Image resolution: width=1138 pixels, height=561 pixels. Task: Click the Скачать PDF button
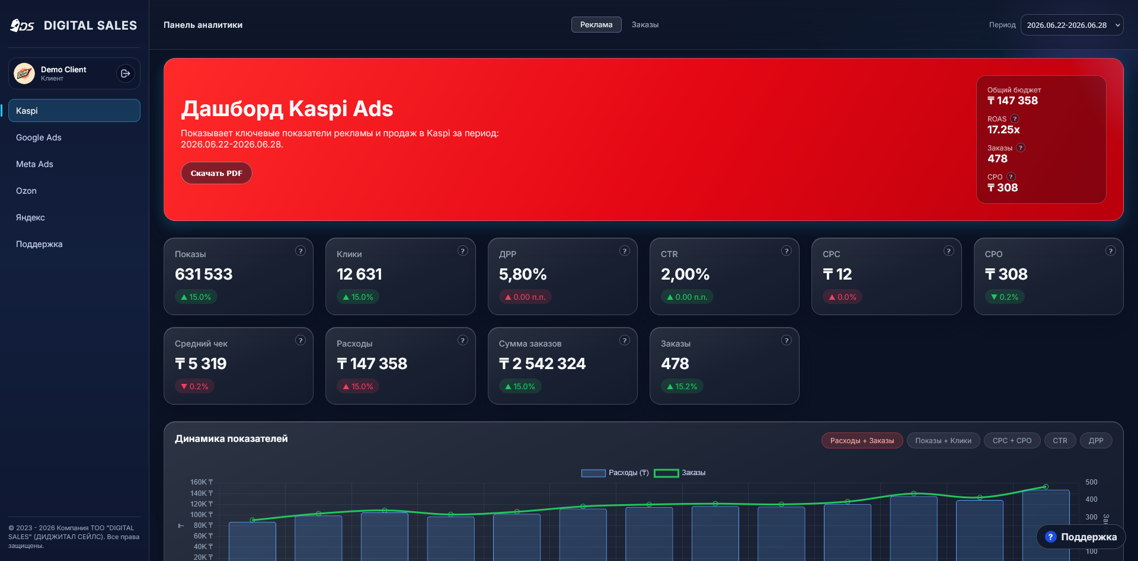coord(216,173)
